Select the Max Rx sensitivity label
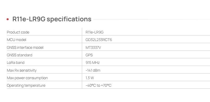Screen dimensions: 210x102 pyautogui.click(x=22, y=70)
